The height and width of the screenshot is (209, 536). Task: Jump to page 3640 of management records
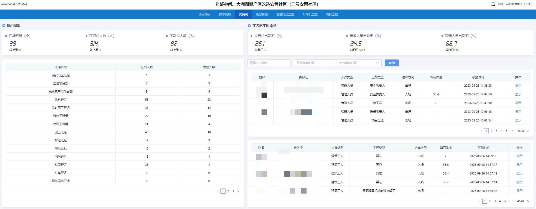pos(521,131)
